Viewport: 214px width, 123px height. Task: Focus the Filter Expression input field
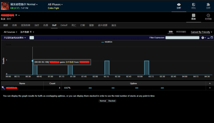coord(182,38)
